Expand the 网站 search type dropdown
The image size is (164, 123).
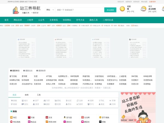point(50,10)
